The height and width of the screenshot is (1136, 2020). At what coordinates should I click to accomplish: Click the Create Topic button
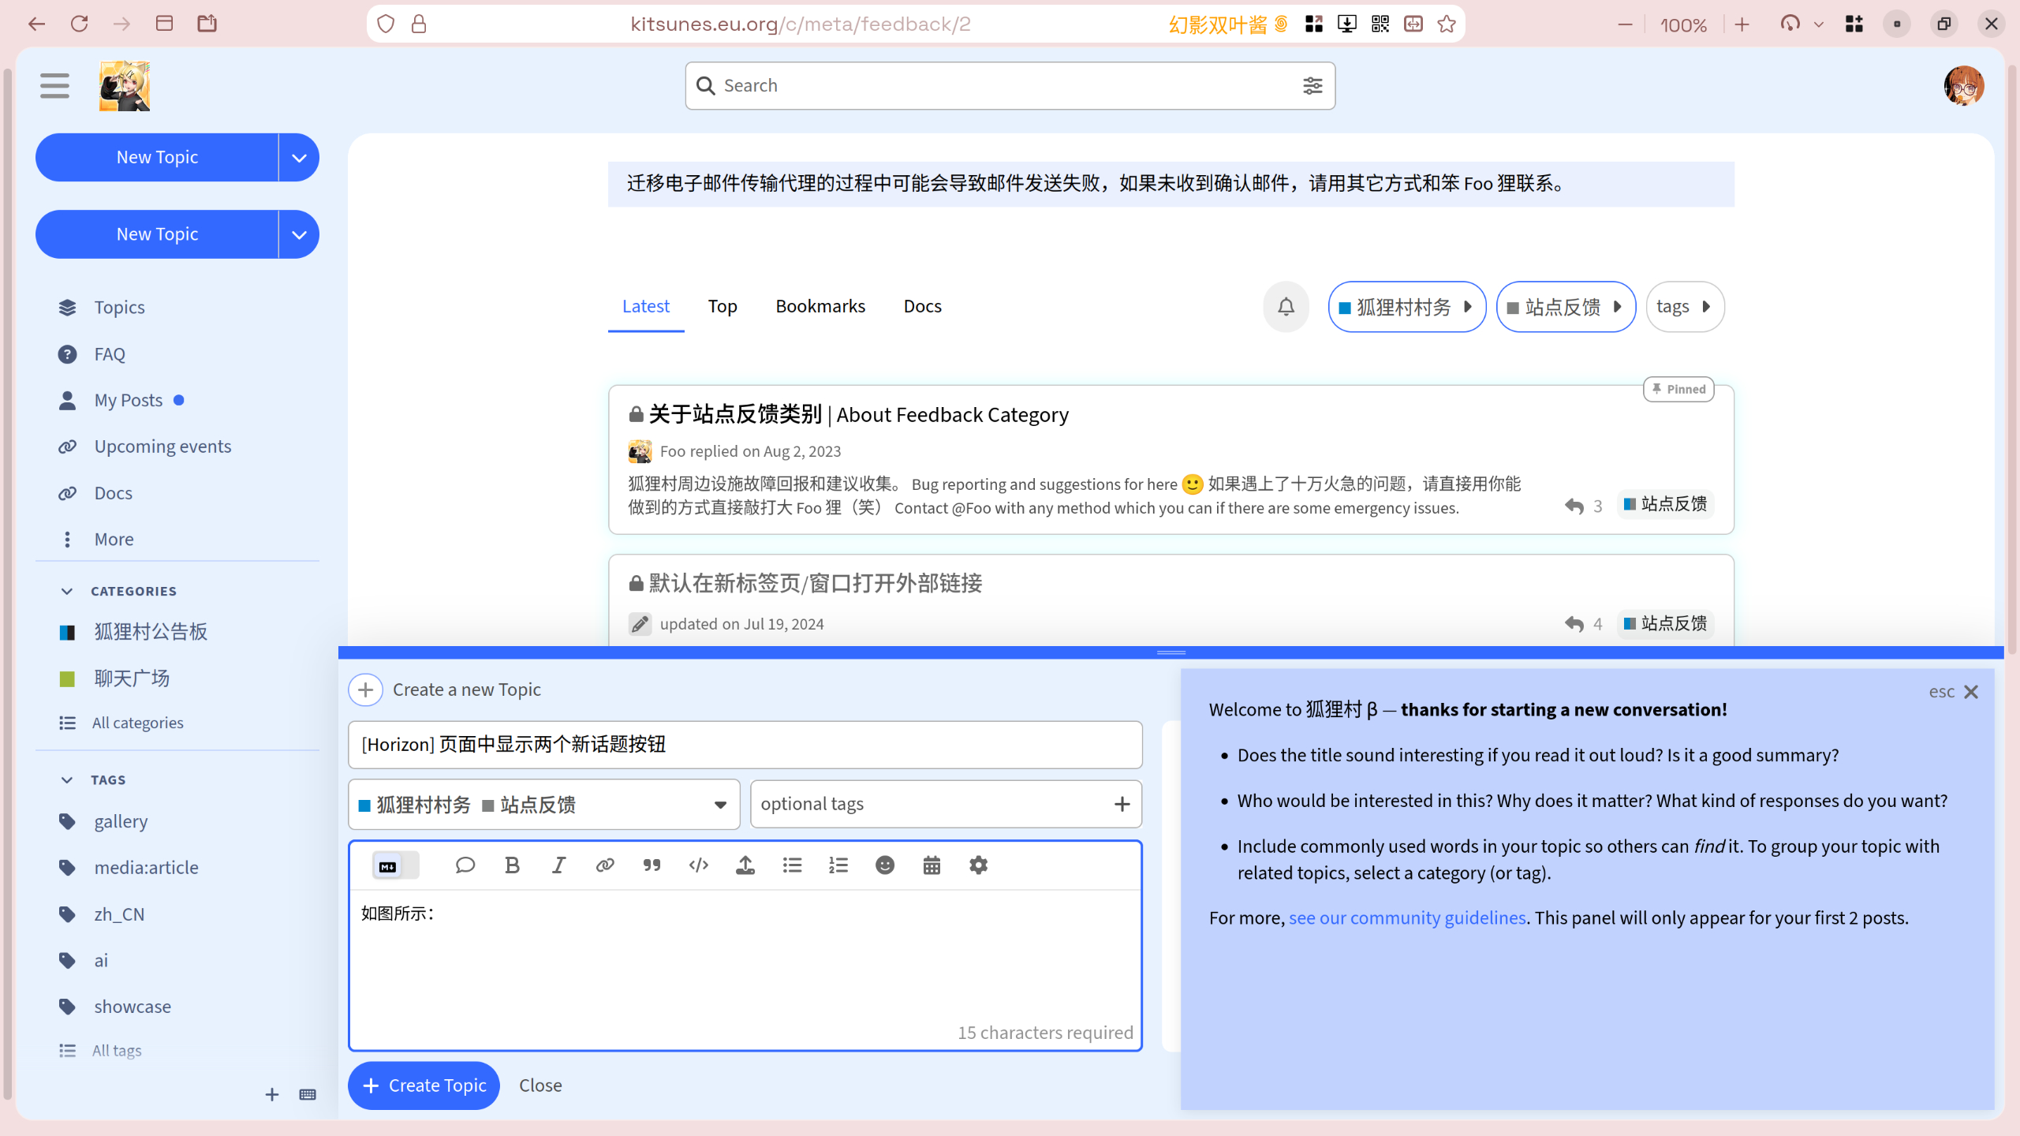(x=424, y=1086)
